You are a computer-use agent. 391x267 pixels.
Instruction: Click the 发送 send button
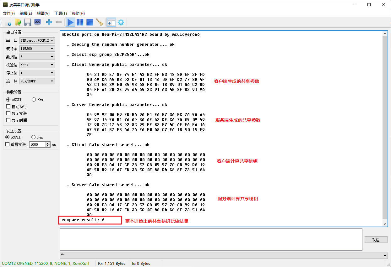(376, 239)
